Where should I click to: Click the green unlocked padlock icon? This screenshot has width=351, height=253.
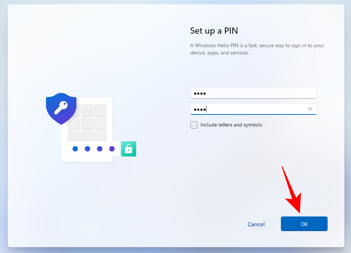[129, 149]
